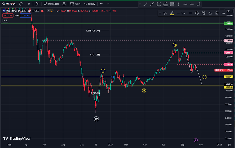Screen dimensions: 235x148
Task: Click the 1.618 (1351.44) Fib level
Action: point(93,31)
